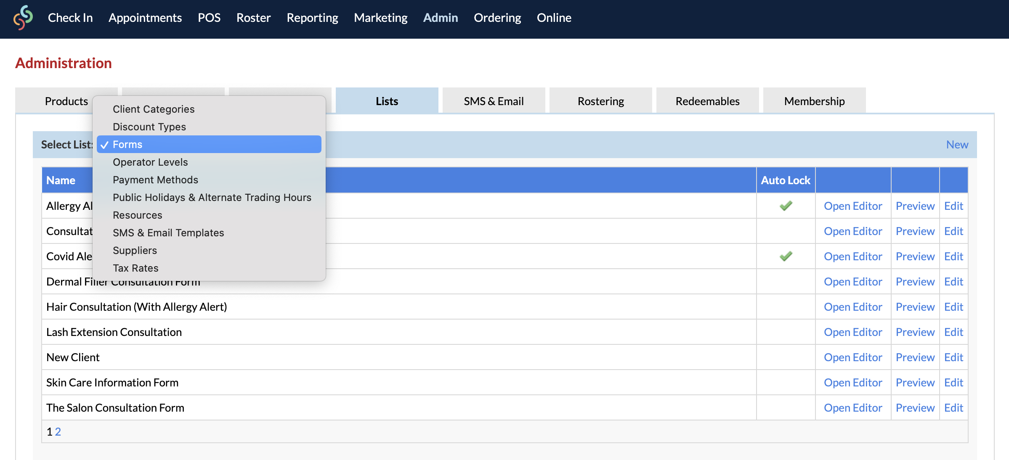Choose Tax Rates from the dropdown
Image resolution: width=1009 pixels, height=460 pixels.
(209, 268)
